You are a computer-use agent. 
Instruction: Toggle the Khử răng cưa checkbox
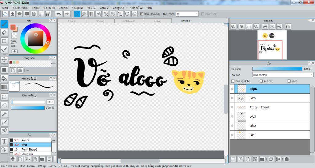tap(142, 14)
